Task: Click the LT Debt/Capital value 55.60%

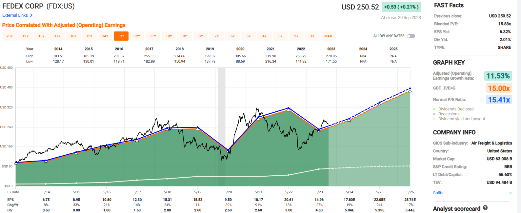Action: [505, 175]
